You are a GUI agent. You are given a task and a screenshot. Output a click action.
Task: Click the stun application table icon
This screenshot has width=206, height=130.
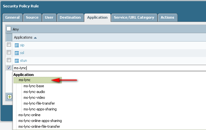click(x=17, y=61)
